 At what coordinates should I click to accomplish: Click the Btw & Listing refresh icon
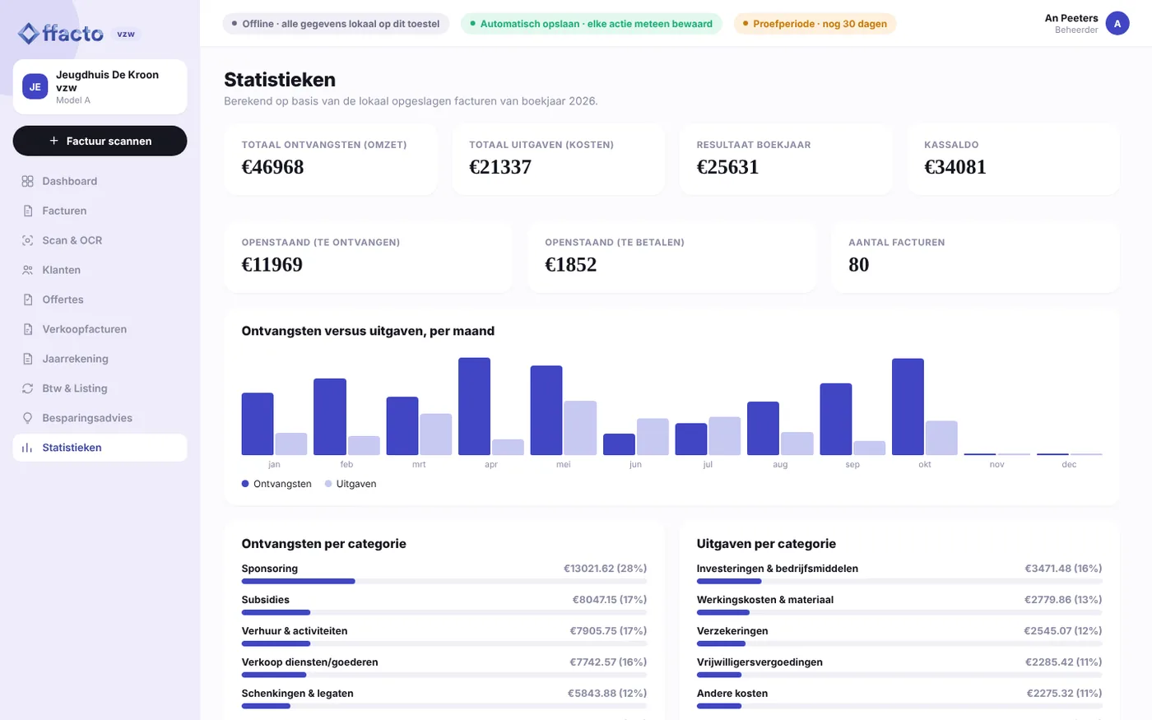(x=27, y=388)
